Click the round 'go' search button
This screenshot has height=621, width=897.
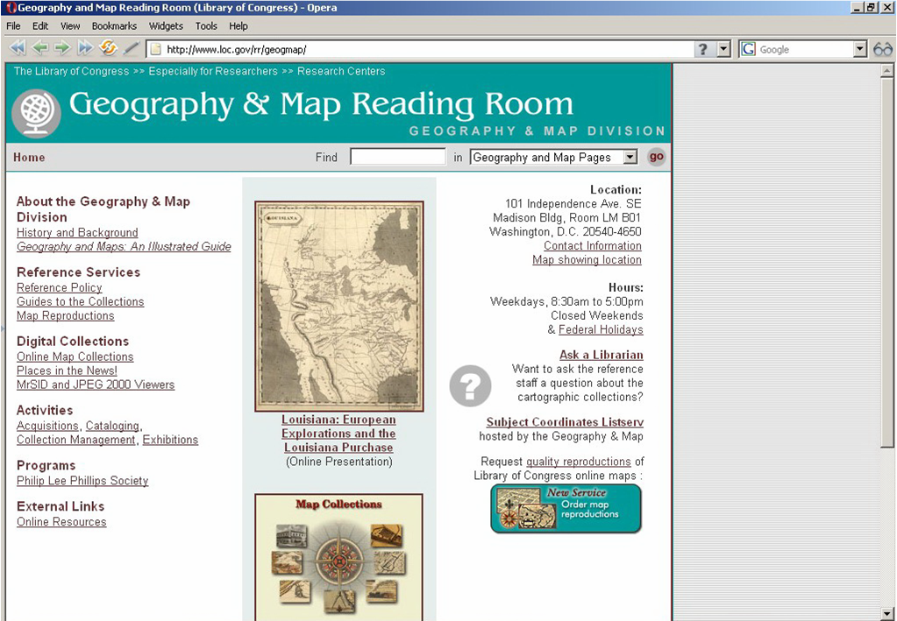coord(656,157)
